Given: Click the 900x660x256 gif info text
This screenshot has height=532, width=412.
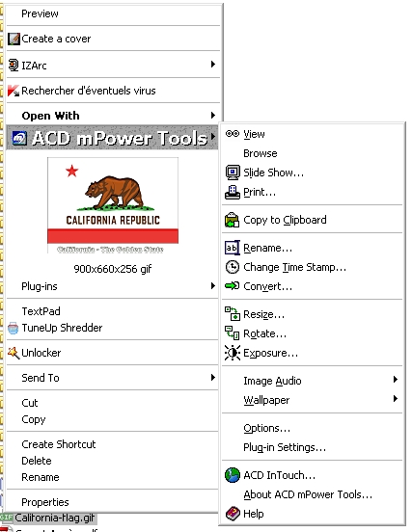Looking at the screenshot, I should pos(113,269).
